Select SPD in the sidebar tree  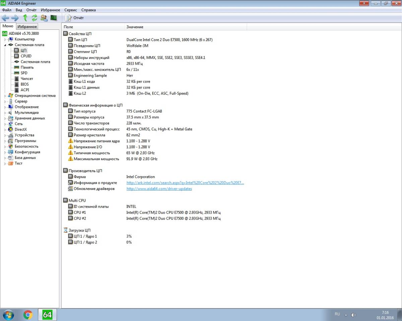[24, 73]
